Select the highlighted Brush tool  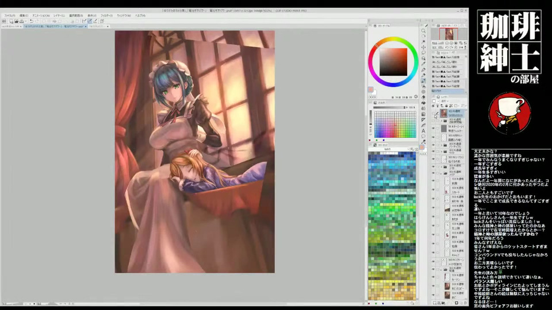(424, 81)
